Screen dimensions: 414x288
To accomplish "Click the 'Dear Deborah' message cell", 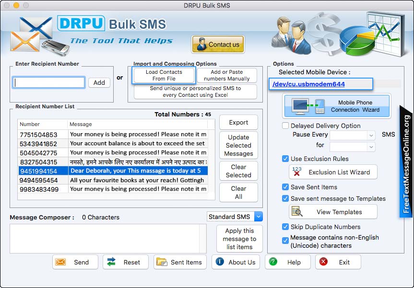I will coord(138,171).
